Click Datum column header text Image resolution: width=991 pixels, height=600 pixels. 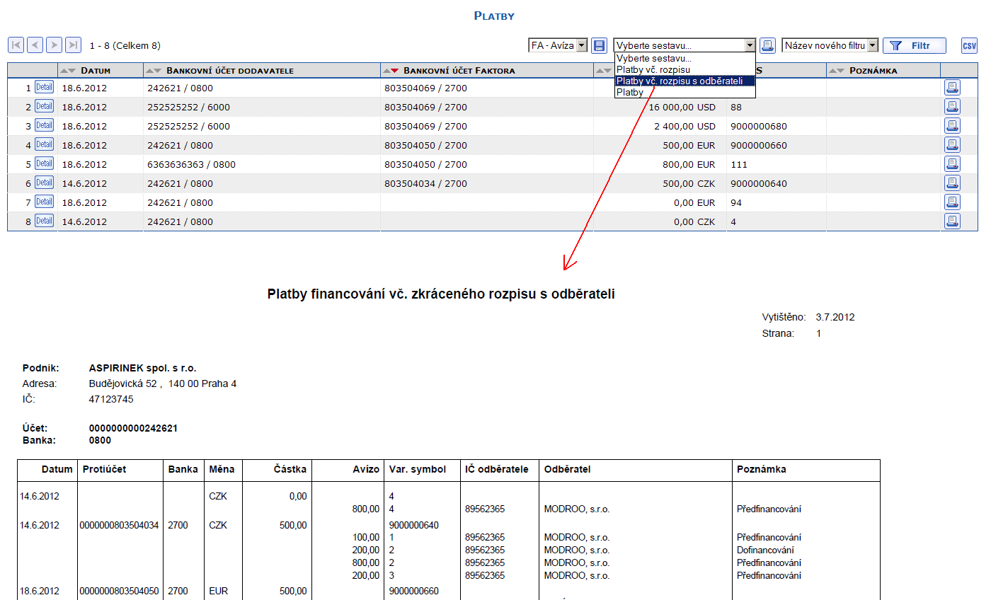pos(96,71)
